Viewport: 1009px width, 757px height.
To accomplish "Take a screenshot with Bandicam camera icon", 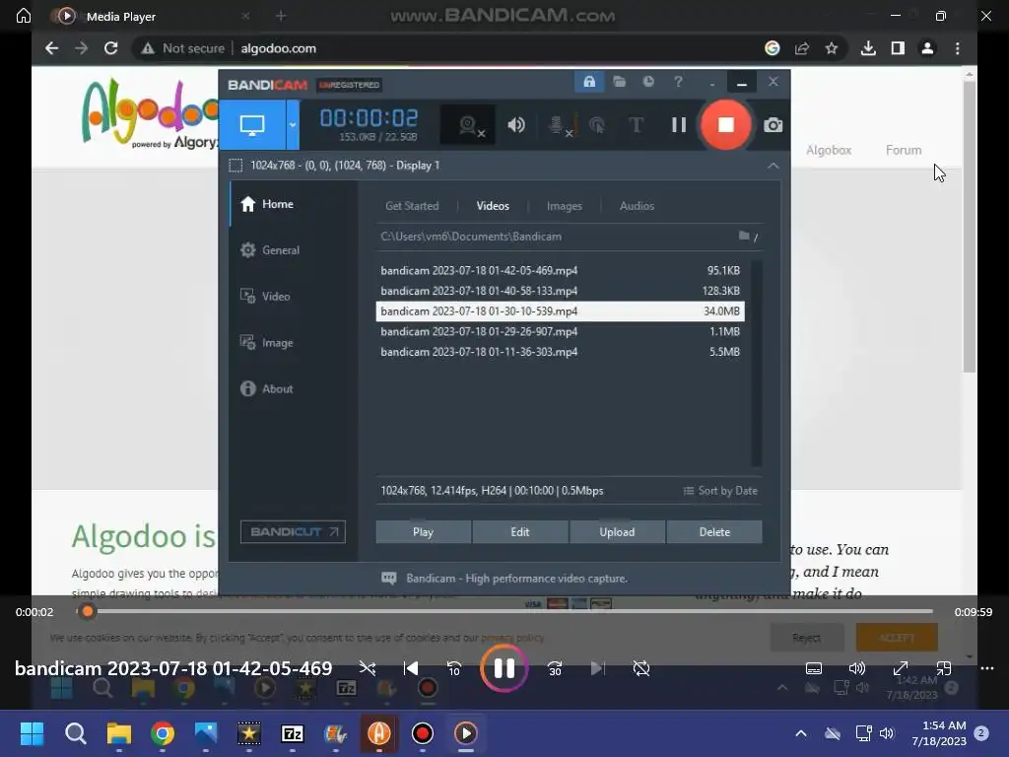I will point(773,125).
